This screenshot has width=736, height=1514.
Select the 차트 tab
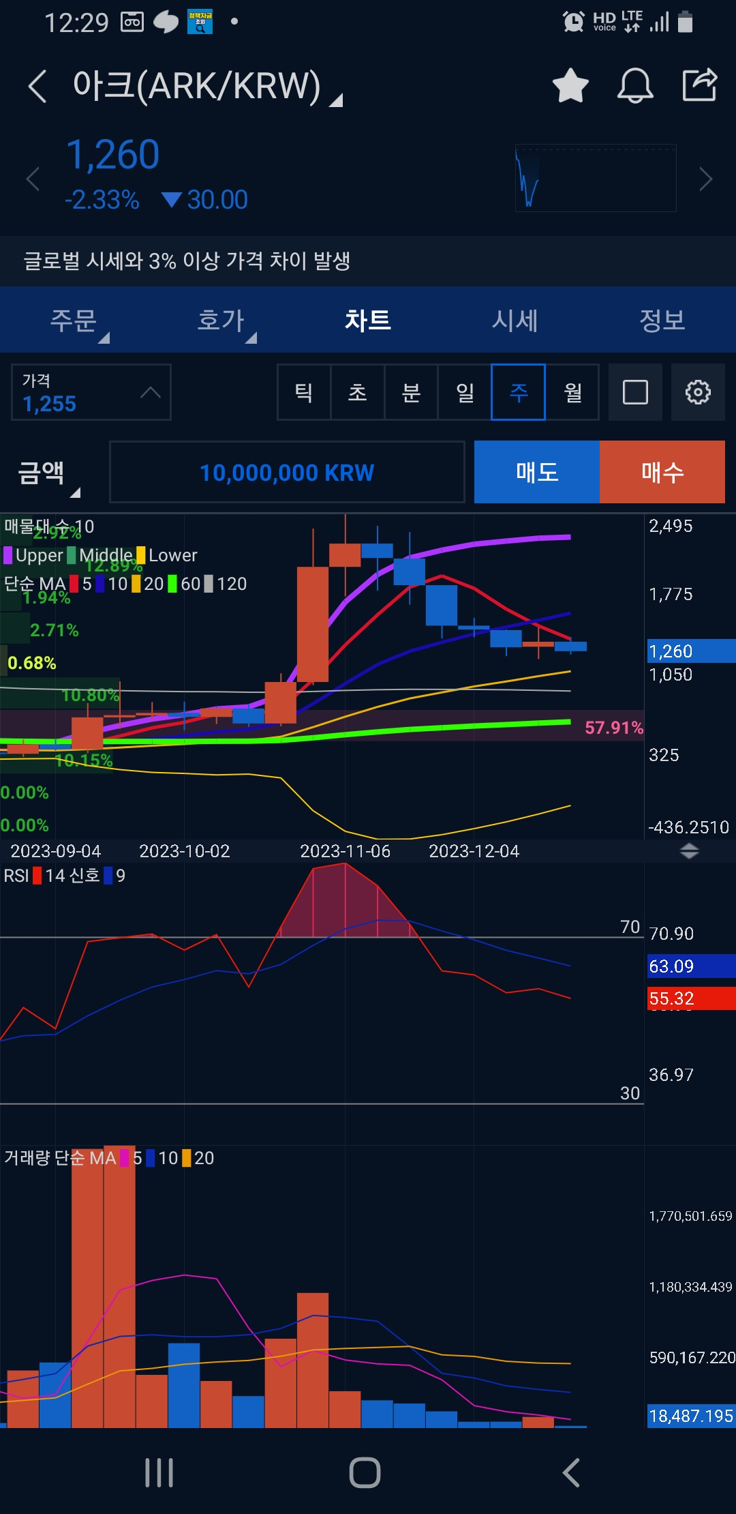[x=368, y=320]
